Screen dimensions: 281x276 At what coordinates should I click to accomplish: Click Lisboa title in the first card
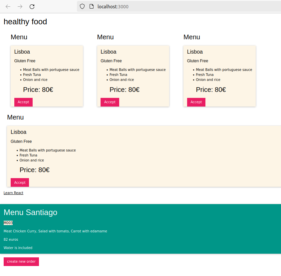22,52
